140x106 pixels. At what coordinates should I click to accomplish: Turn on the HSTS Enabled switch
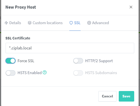[10, 73]
